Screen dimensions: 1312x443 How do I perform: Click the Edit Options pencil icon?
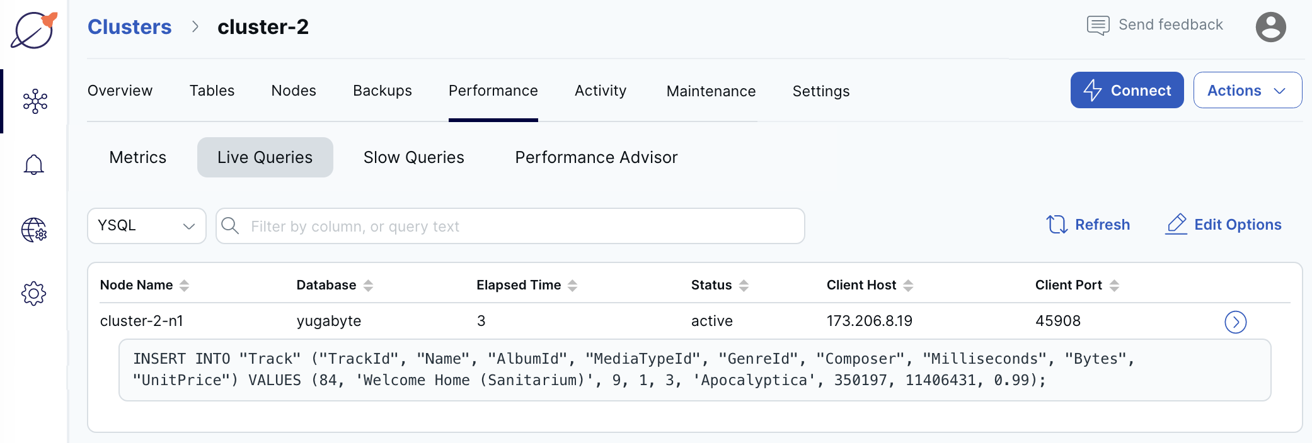click(x=1176, y=224)
